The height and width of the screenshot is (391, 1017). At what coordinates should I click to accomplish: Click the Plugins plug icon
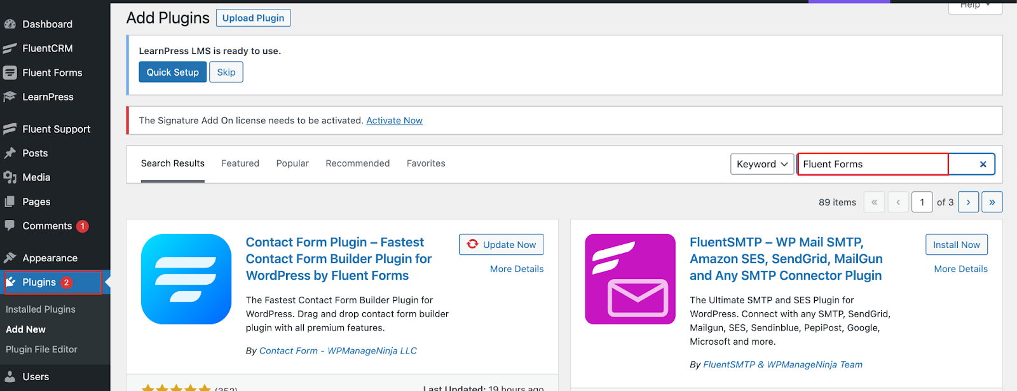point(11,282)
